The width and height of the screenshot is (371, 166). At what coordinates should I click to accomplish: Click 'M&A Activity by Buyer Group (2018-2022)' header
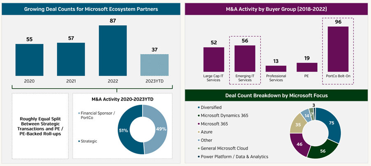tap(276, 9)
